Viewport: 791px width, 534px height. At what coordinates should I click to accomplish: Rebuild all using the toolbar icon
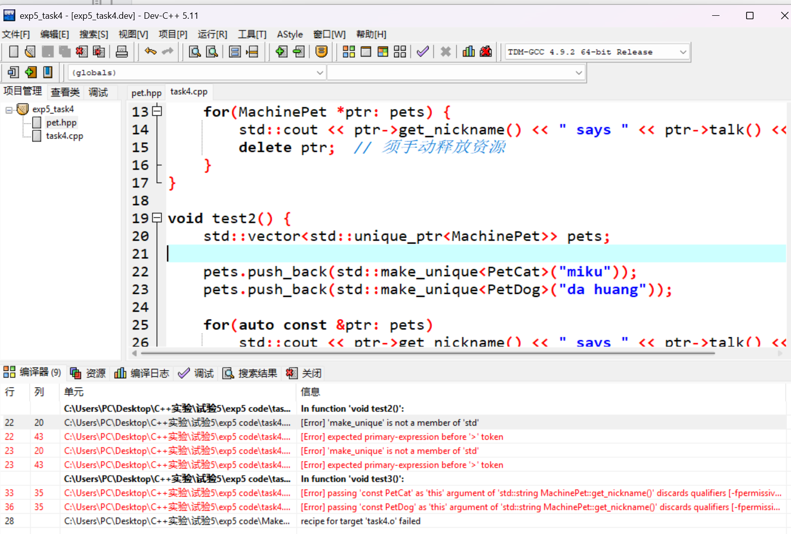(x=400, y=52)
